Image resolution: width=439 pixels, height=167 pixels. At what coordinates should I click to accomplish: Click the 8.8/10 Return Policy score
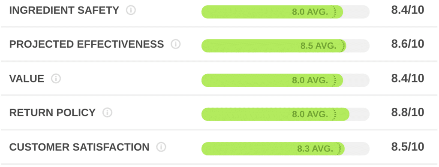408,112
